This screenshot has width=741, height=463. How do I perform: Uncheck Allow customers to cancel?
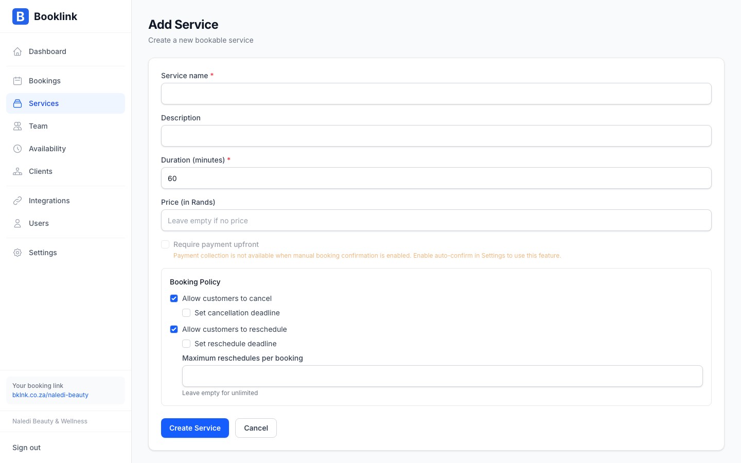pyautogui.click(x=174, y=298)
